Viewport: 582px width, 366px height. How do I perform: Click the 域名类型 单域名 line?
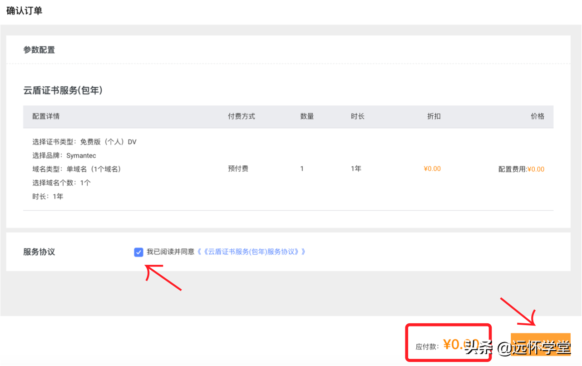pos(76,169)
